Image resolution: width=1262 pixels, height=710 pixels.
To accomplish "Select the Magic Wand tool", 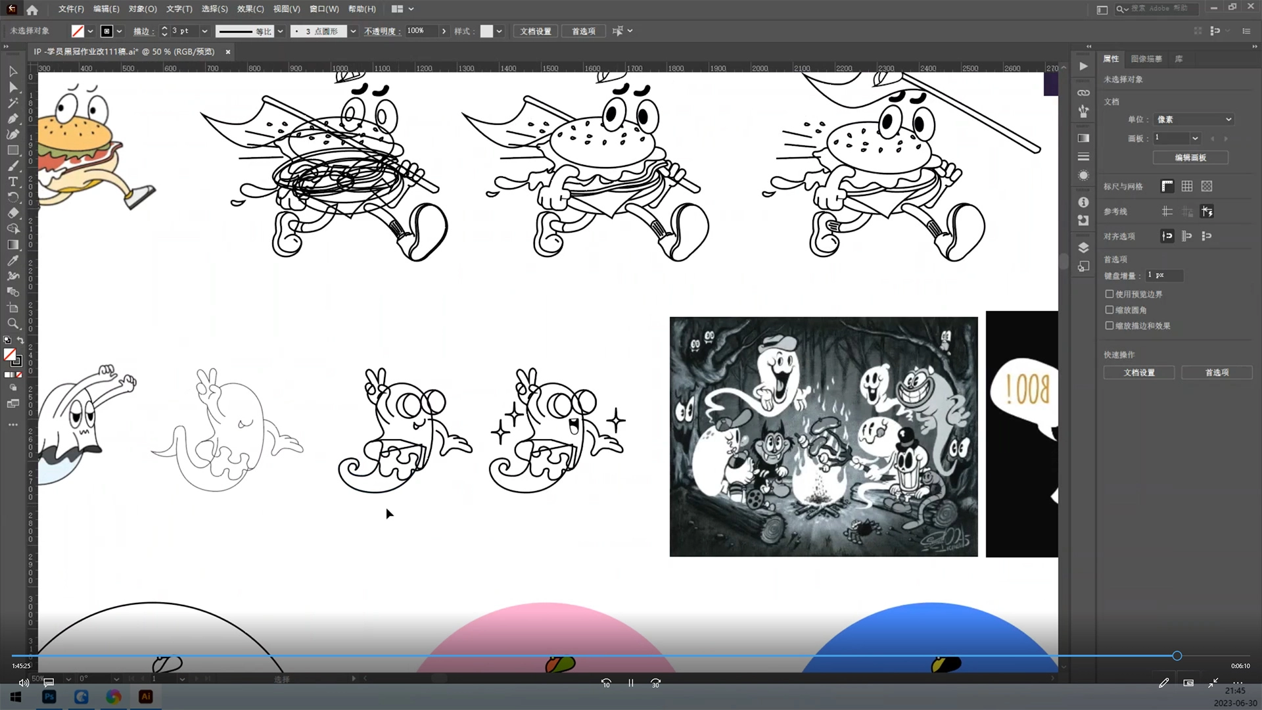I will pyautogui.click(x=12, y=103).
